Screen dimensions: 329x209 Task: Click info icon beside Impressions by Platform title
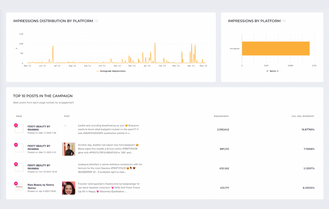284,21
